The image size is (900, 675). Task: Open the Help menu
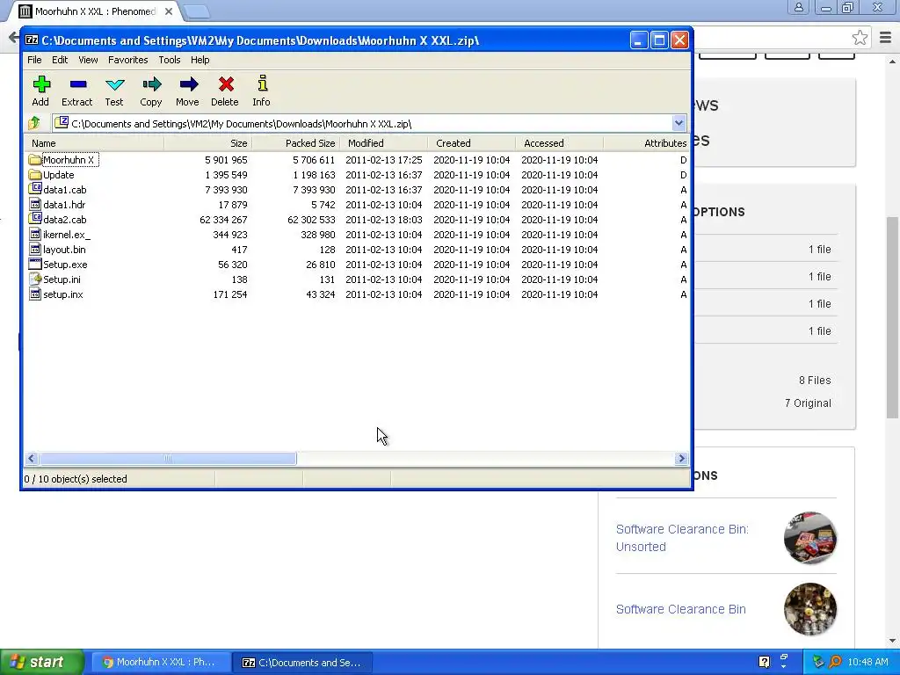point(200,60)
